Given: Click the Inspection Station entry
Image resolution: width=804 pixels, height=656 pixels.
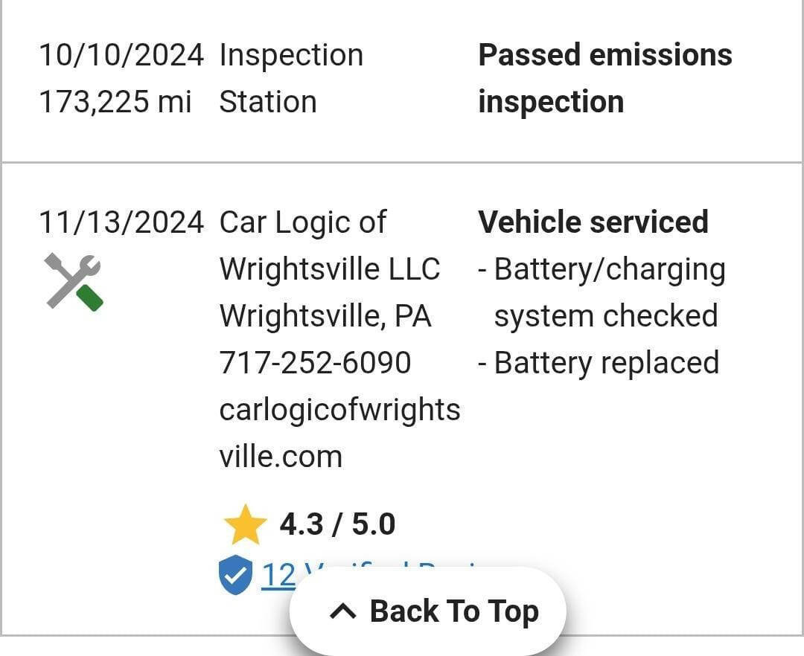Looking at the screenshot, I should click(x=290, y=77).
